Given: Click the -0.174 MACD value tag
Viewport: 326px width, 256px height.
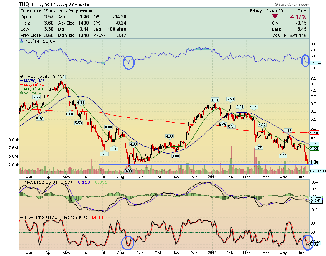Looking at the screenshot, I should coord(316,202).
